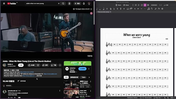Click the blue Listerine ad call-to-action button
176x99 pixels.
pos(82,69)
